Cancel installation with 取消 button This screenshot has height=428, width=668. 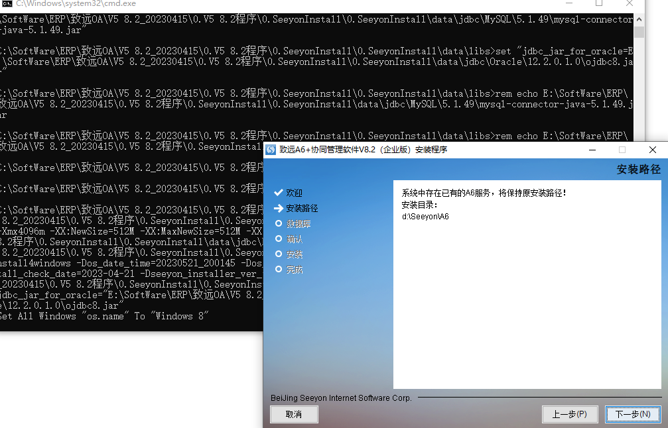294,414
